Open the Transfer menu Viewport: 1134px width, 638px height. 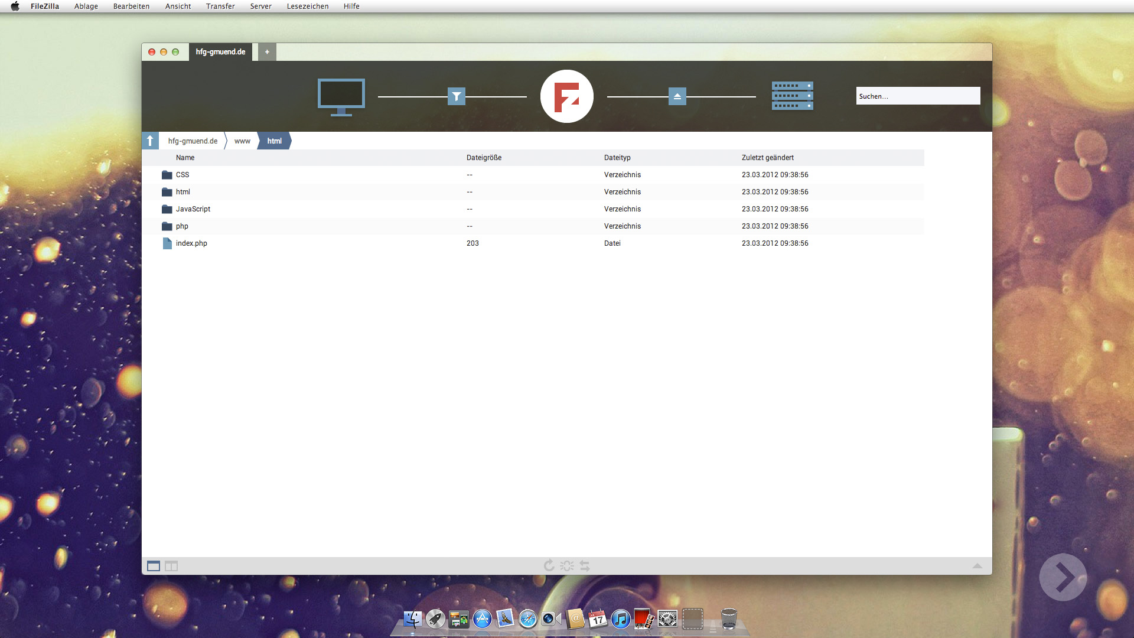tap(220, 6)
